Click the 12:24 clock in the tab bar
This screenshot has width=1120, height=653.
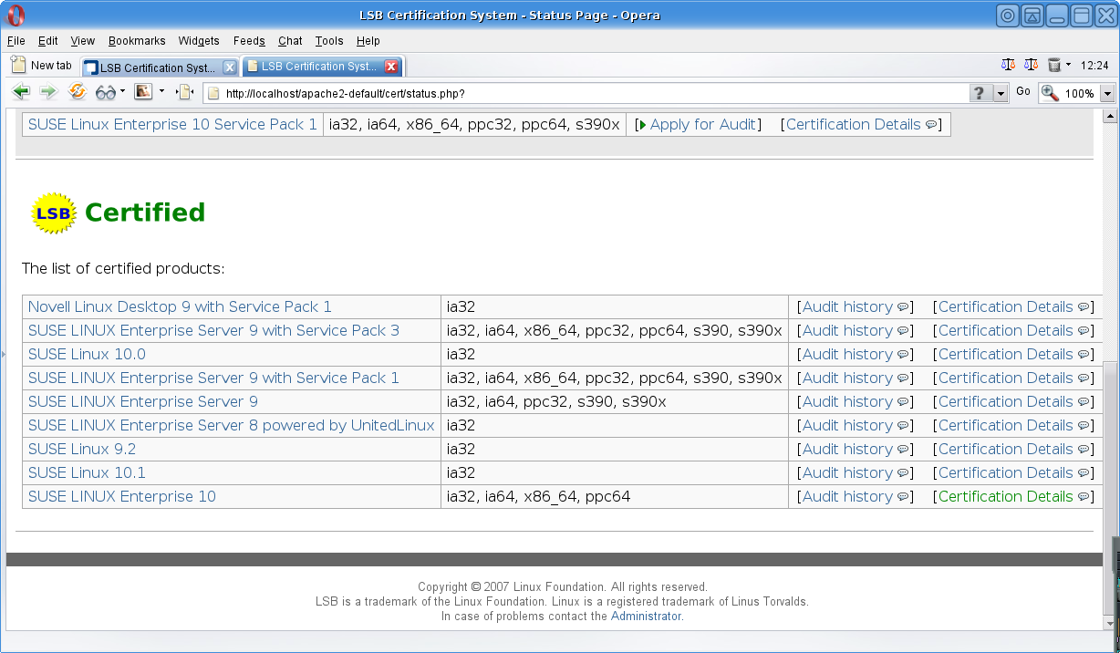pyautogui.click(x=1094, y=66)
